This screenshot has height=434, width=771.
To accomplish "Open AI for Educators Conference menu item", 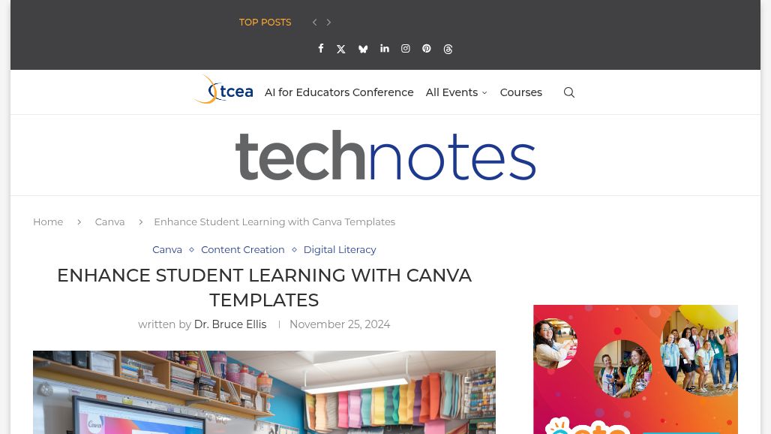I will coord(339,92).
